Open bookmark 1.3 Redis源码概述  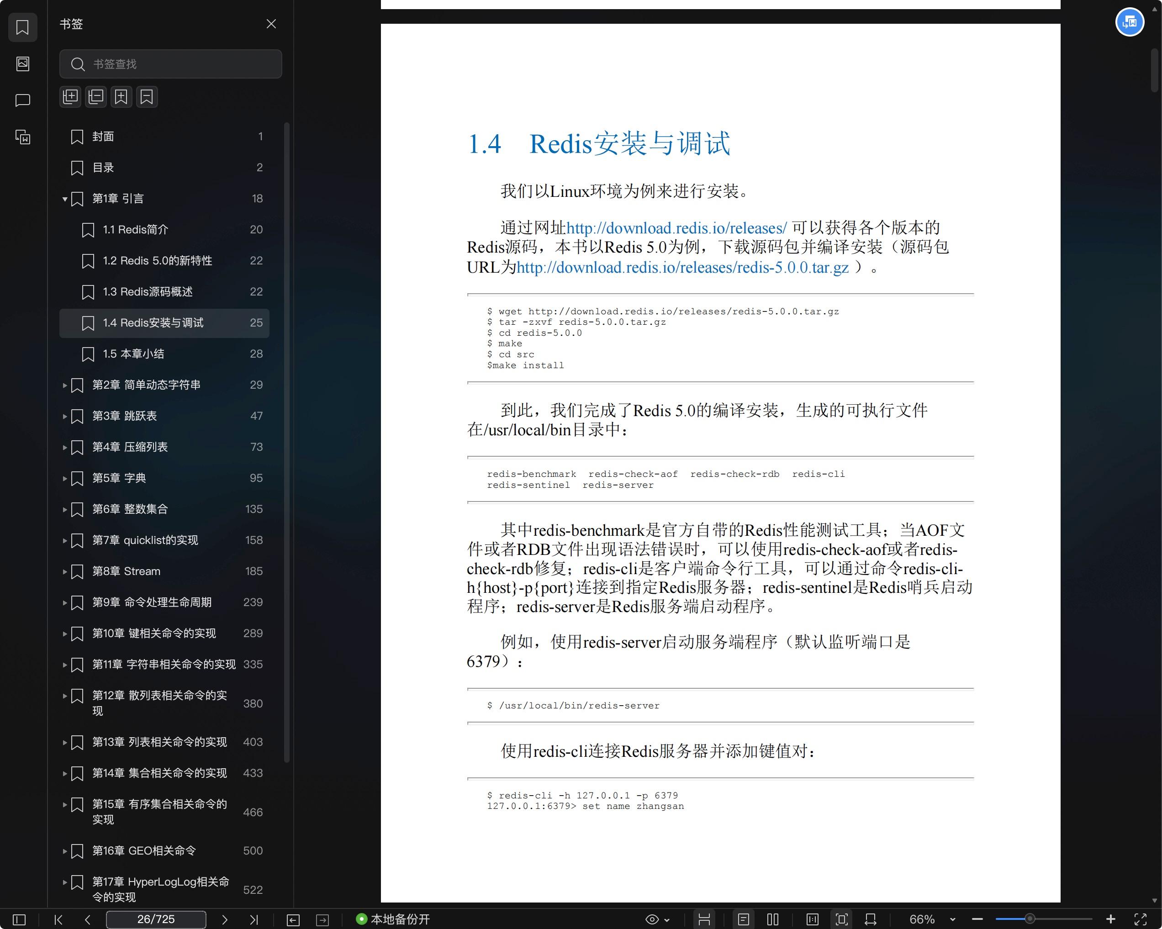[x=164, y=291]
